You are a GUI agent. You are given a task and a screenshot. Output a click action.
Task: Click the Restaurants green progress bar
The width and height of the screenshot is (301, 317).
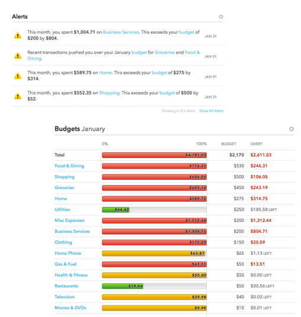pyautogui.click(x=123, y=286)
